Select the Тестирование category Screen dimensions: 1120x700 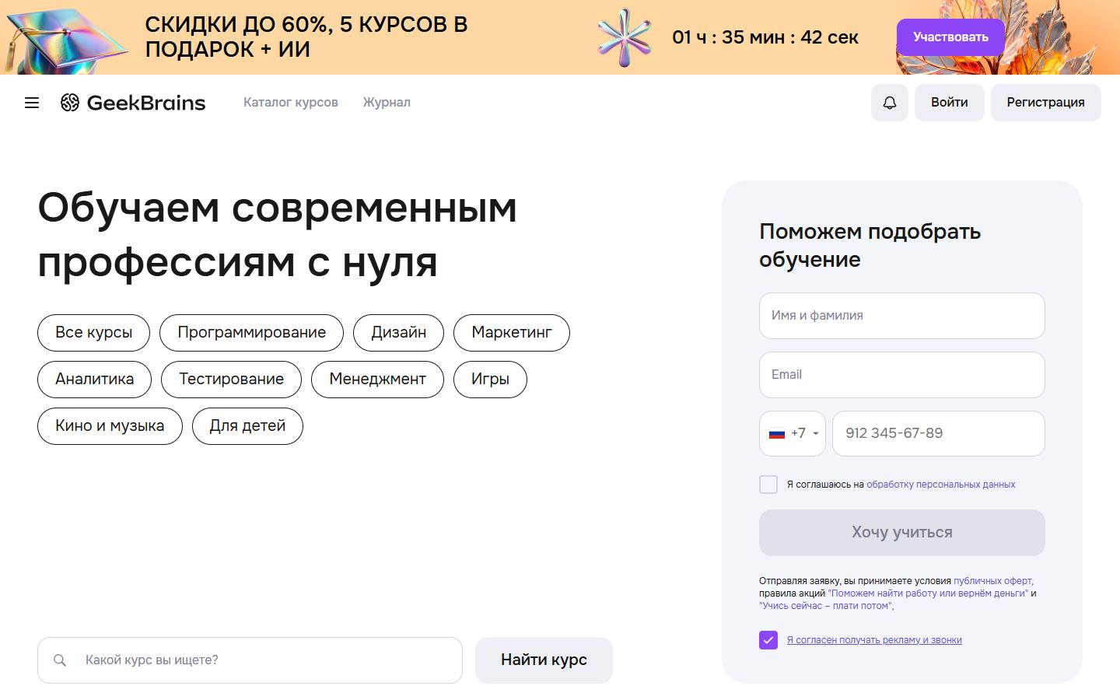click(232, 380)
